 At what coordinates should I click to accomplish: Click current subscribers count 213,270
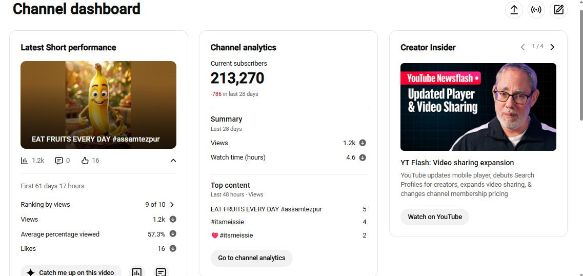(x=237, y=78)
